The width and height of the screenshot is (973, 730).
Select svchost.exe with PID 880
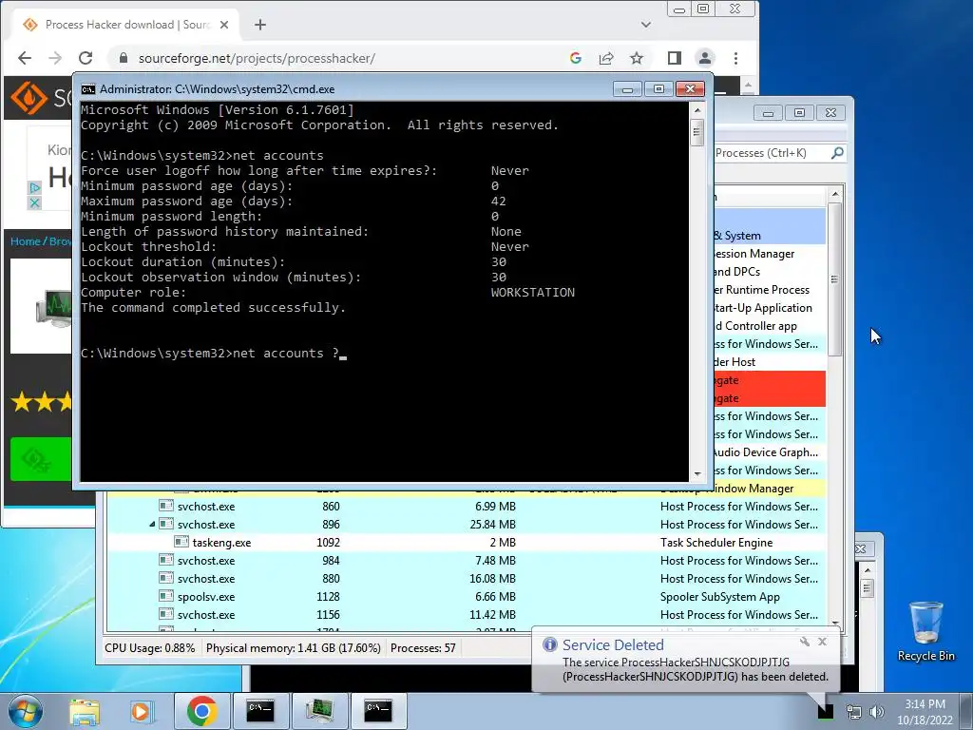tap(466, 579)
